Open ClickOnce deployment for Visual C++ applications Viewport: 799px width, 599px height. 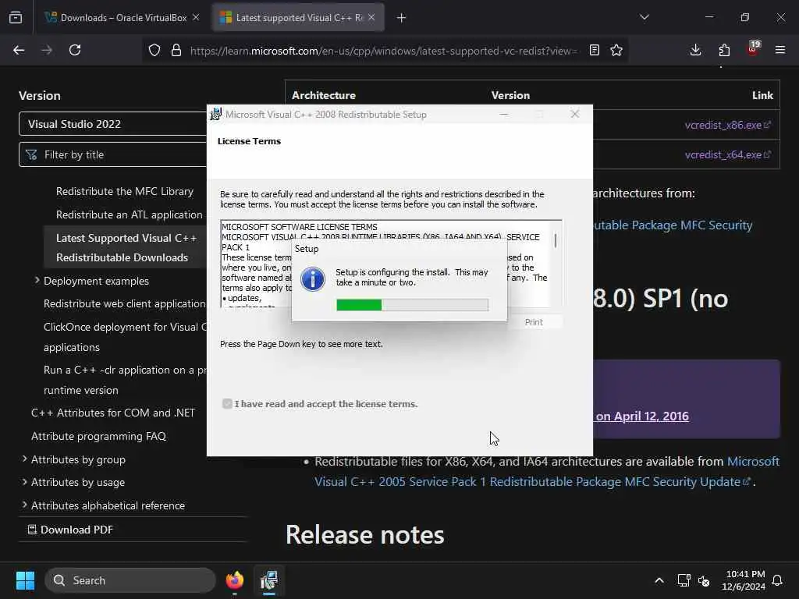125,337
